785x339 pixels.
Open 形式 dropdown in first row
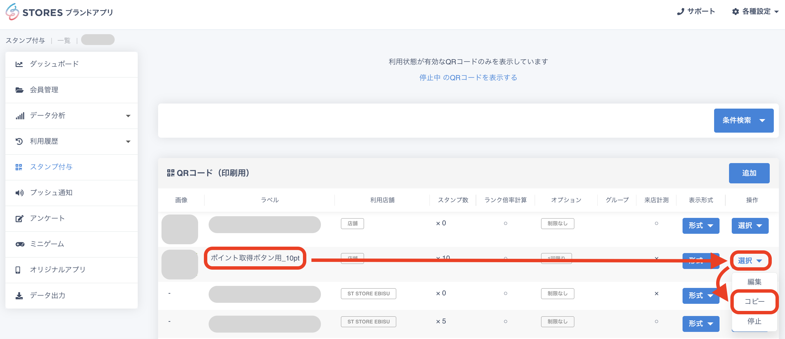pyautogui.click(x=701, y=226)
